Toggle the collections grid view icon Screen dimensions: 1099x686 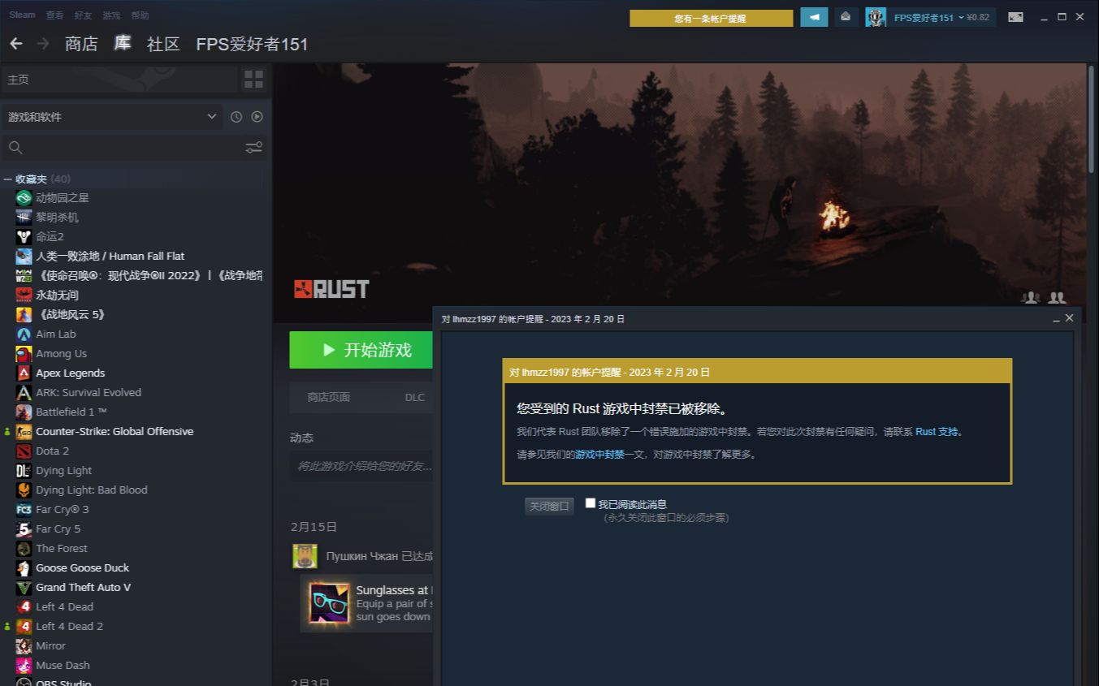(x=254, y=79)
